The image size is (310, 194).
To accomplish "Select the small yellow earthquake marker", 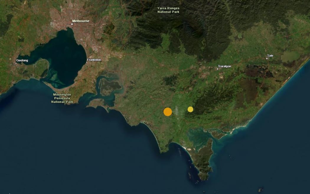I will pos(190,109).
